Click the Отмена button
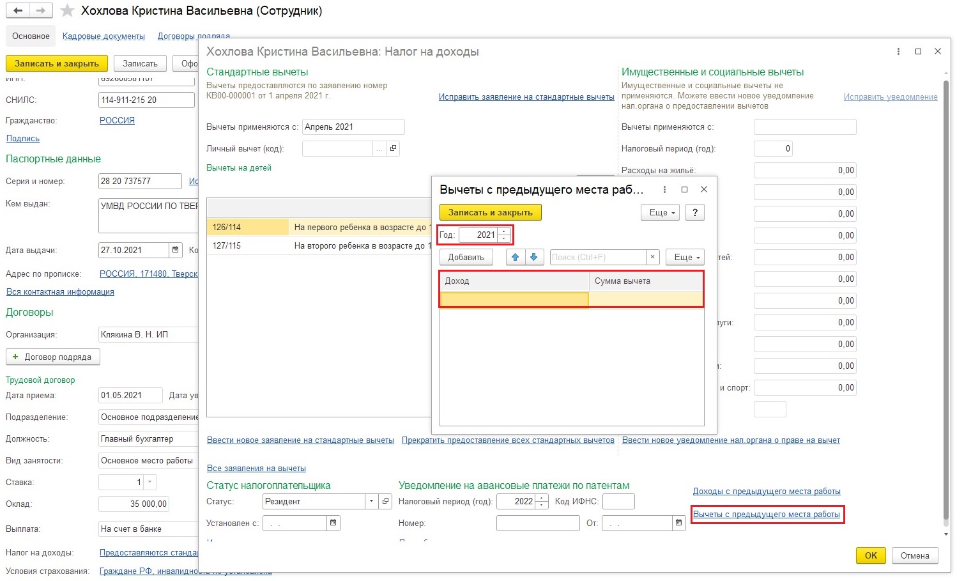This screenshot has width=964, height=581. (x=915, y=555)
